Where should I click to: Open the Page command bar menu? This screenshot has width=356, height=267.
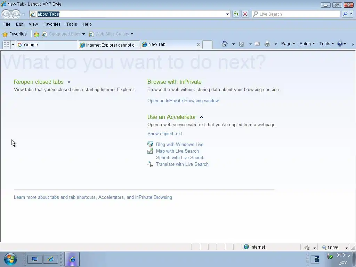[x=288, y=43]
